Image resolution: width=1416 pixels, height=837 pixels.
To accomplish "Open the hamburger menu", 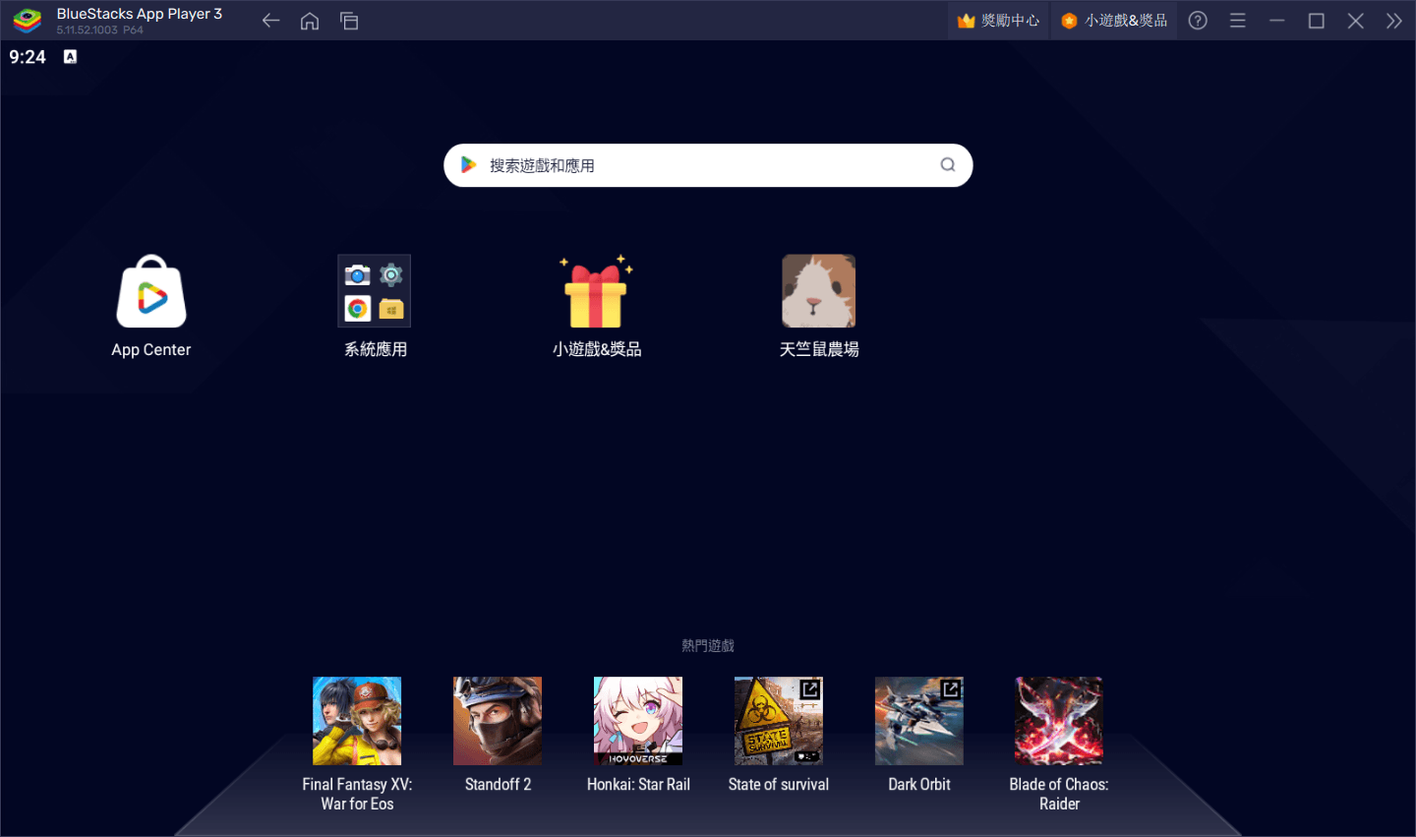I will [1238, 21].
